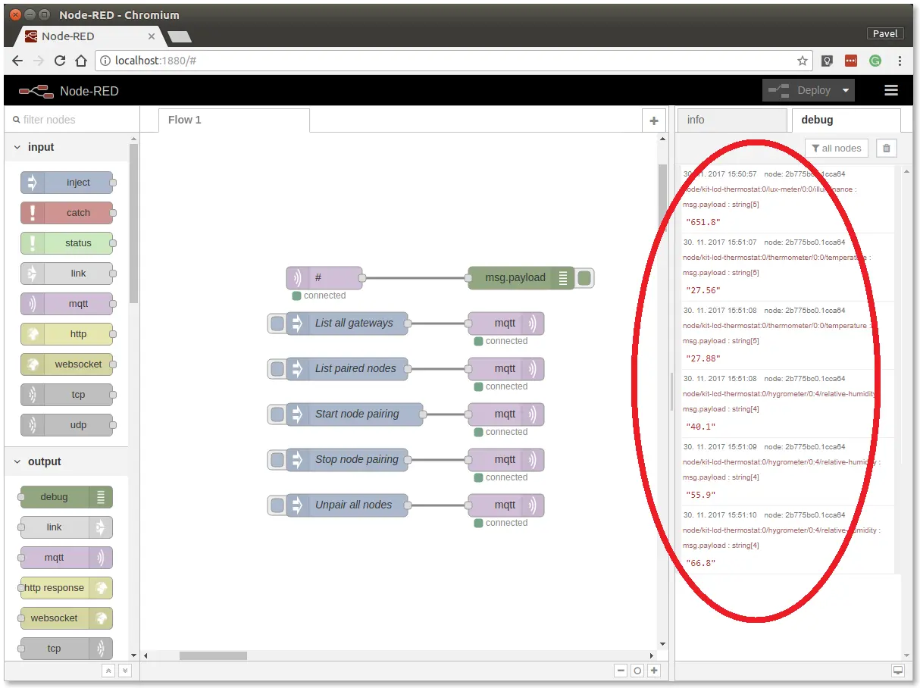Screen dimensions: 920x688
Task: Open all nodes debug filter
Action: tap(836, 149)
